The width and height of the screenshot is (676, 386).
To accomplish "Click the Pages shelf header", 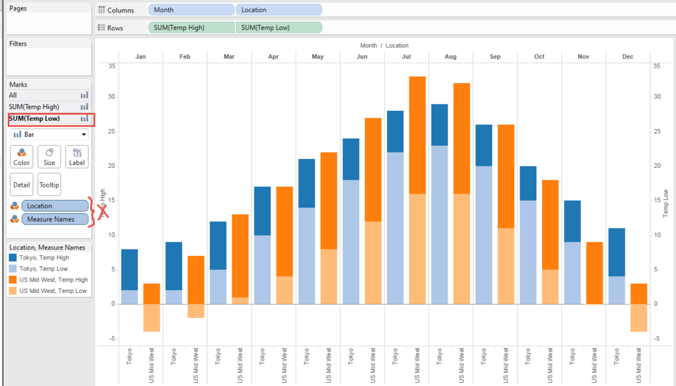I will (x=18, y=8).
